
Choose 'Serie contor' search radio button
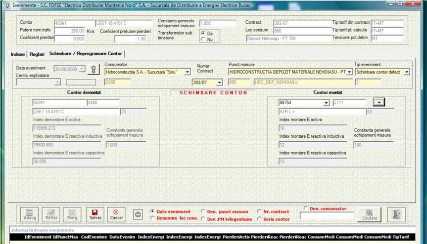[259, 219]
